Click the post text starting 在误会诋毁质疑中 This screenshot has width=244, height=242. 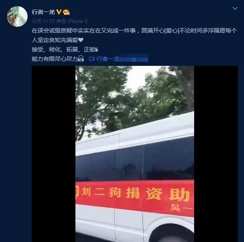(134, 35)
